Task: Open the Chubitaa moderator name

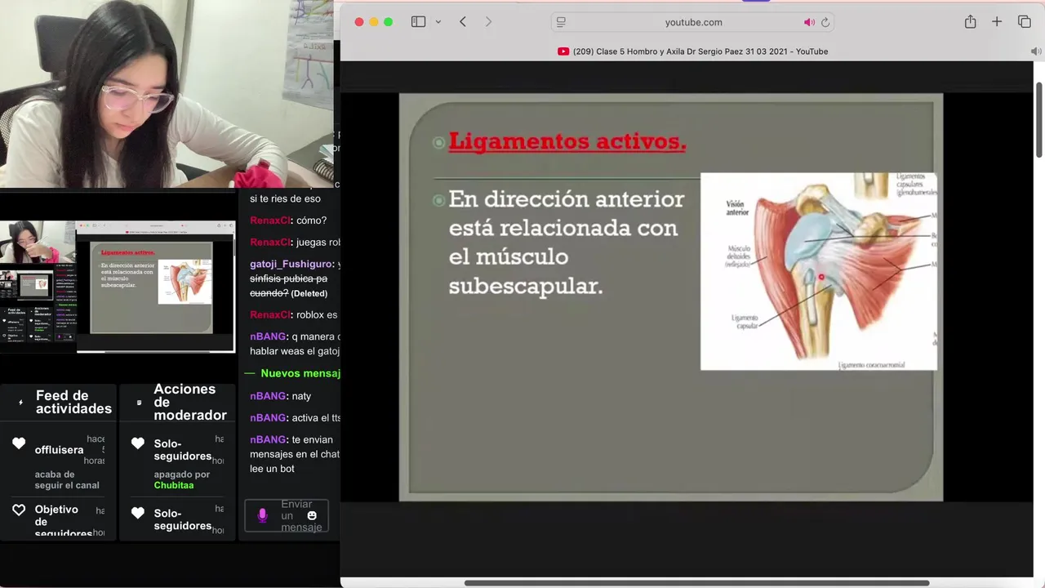Action: (174, 485)
